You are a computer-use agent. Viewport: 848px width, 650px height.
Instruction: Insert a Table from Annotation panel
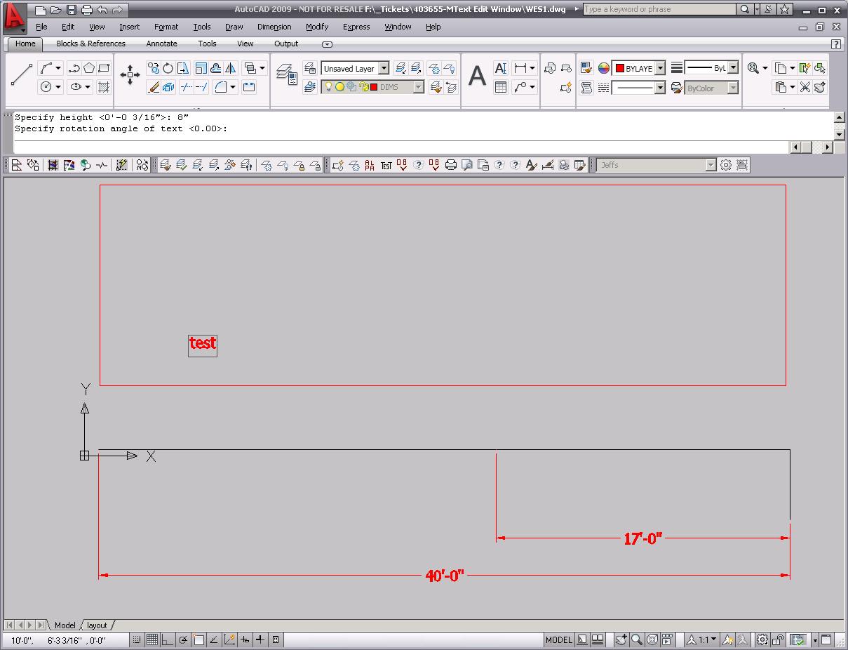[501, 87]
